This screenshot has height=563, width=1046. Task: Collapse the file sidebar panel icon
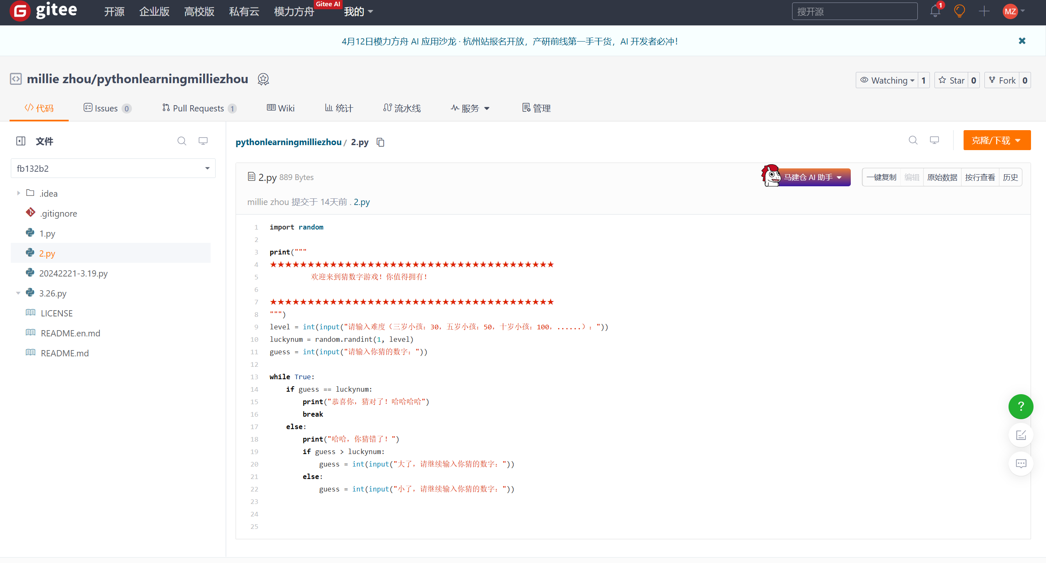(x=21, y=141)
